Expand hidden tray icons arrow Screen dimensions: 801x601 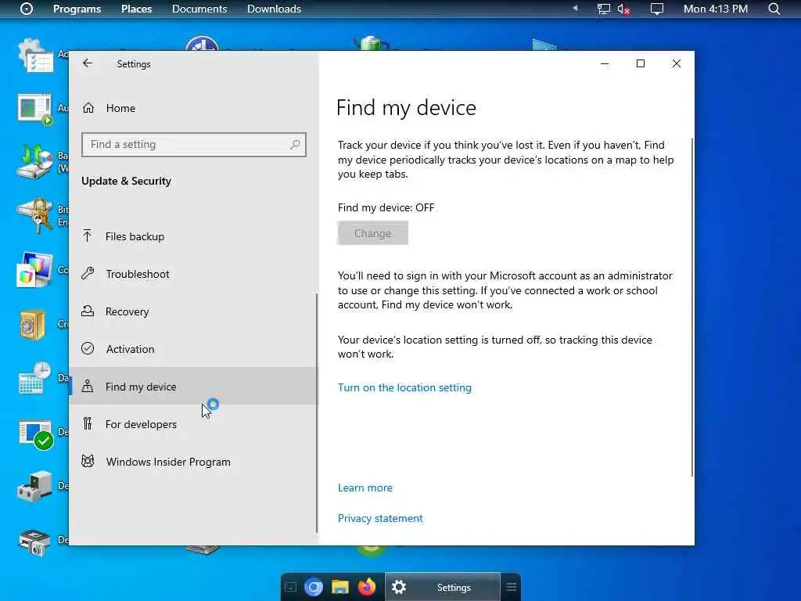tap(575, 8)
